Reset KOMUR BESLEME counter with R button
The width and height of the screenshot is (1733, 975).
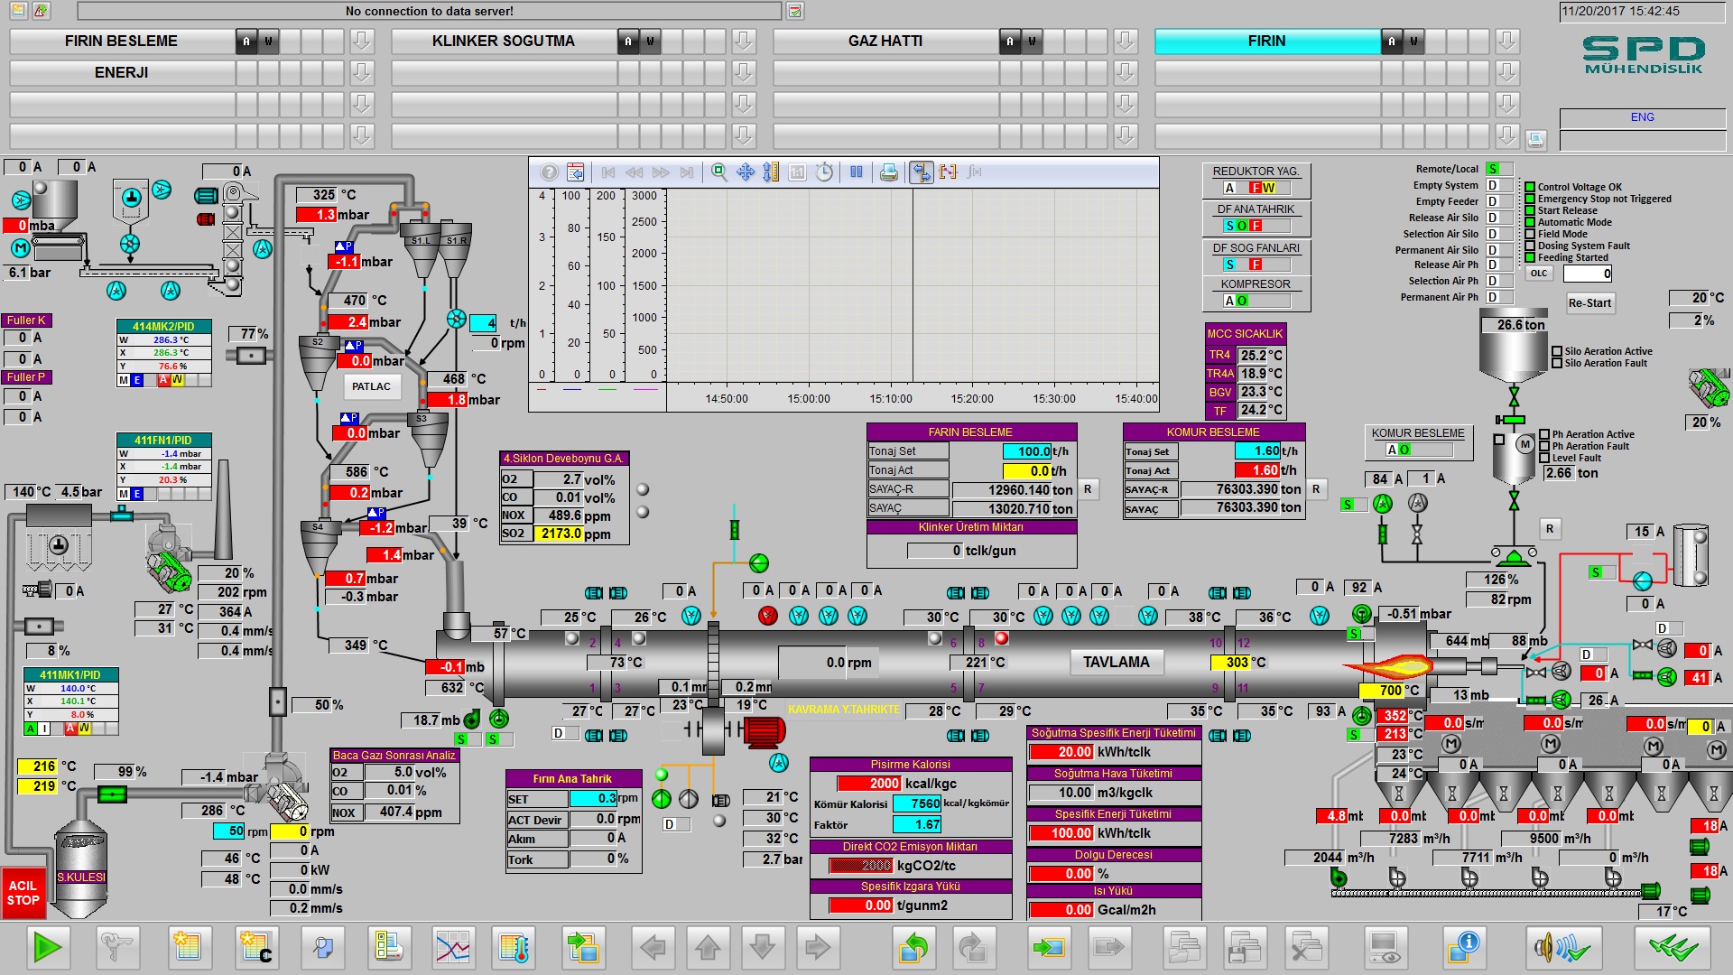tap(1316, 489)
